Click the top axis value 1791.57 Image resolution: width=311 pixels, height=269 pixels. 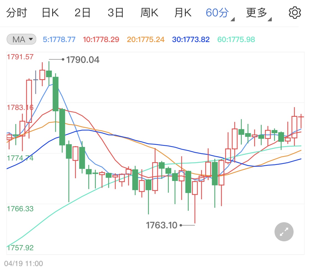20,57
